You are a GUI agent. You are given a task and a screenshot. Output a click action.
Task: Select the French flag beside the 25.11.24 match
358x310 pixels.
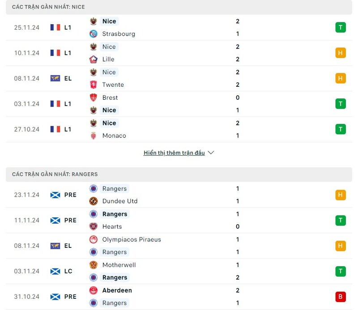click(x=55, y=27)
